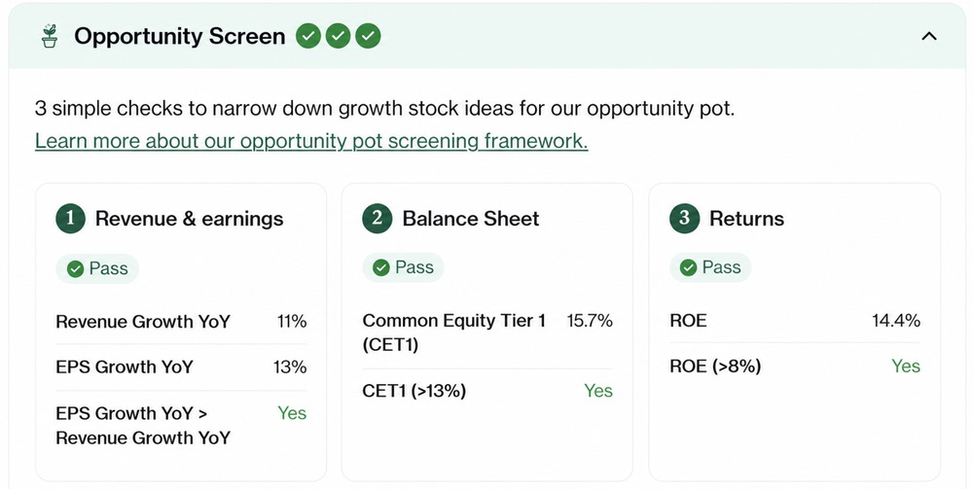Click the number 3 circle badge
The height and width of the screenshot is (489, 973).
pos(684,219)
